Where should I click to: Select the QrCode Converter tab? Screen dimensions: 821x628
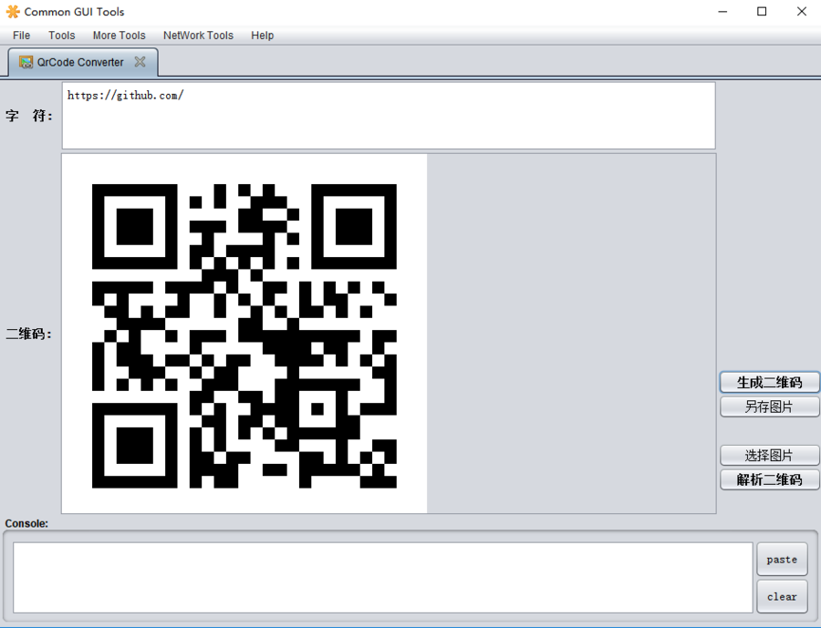click(80, 62)
